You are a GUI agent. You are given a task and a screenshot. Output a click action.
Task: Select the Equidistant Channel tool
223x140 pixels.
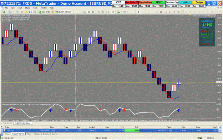coord(161,12)
